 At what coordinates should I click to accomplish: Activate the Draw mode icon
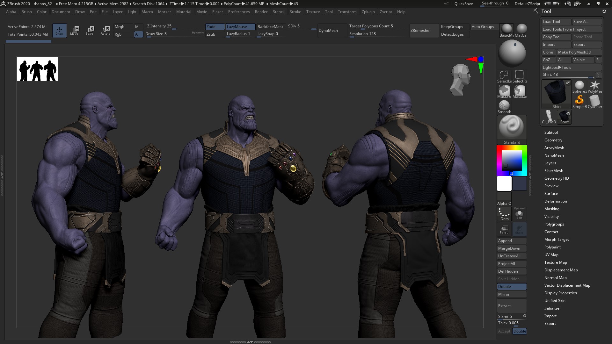pos(59,31)
